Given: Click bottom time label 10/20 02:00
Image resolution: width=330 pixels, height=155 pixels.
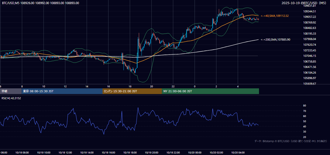Looking at the screenshot, I should [216, 153].
